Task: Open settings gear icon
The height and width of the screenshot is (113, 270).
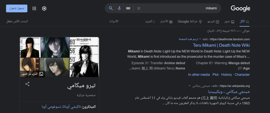Action: coord(44,8)
